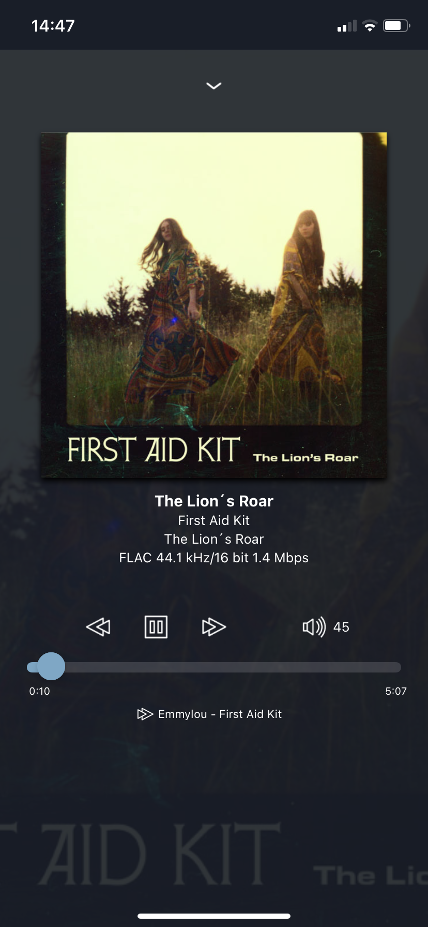Tap the elapsed time 0:10 label
Viewport: 428px width, 927px height.
point(39,691)
